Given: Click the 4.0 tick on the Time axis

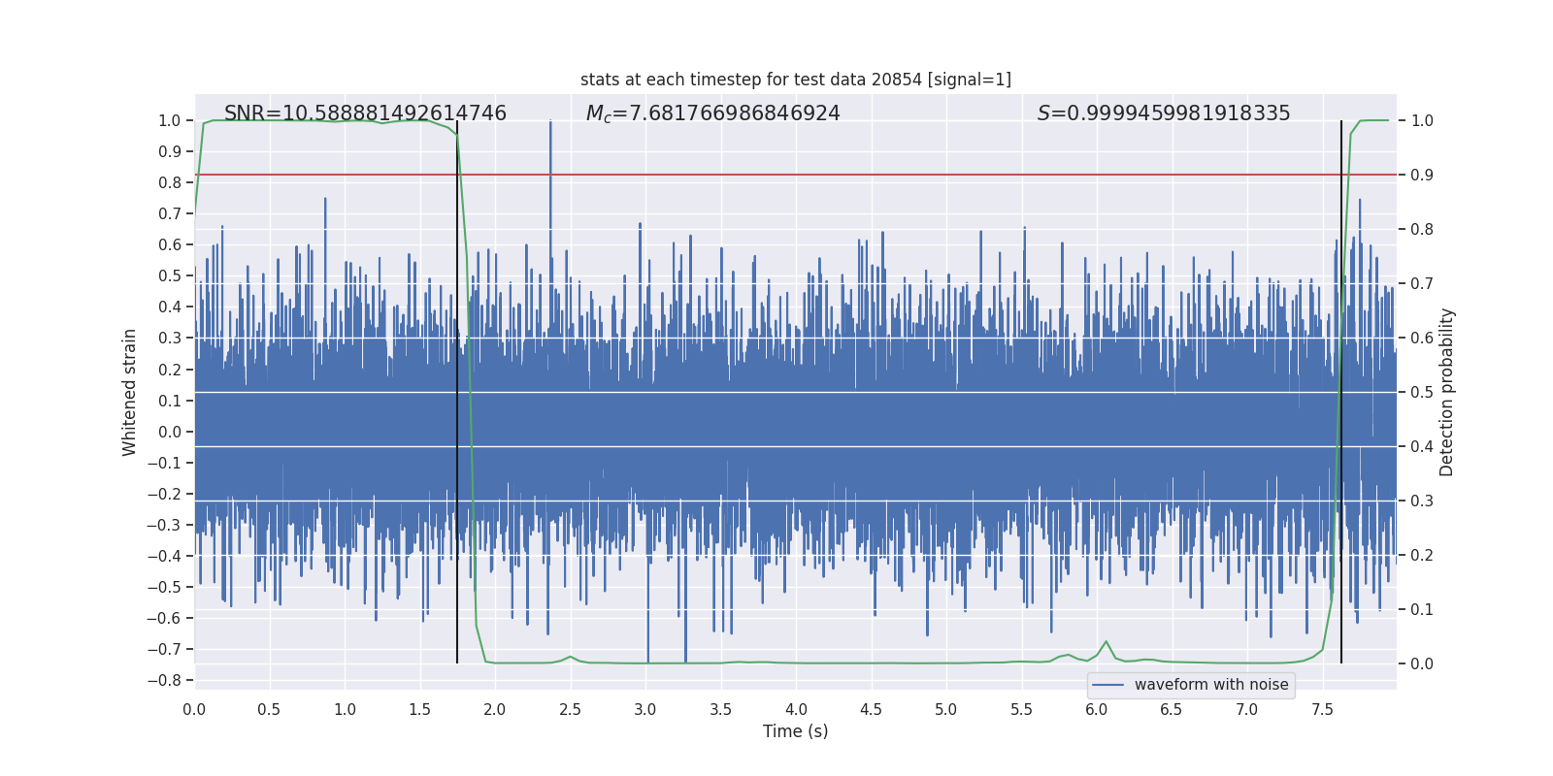Looking at the screenshot, I should coord(796,709).
